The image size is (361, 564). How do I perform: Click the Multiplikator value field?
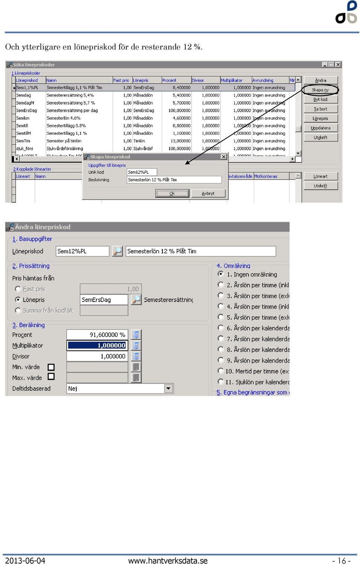tap(97, 345)
